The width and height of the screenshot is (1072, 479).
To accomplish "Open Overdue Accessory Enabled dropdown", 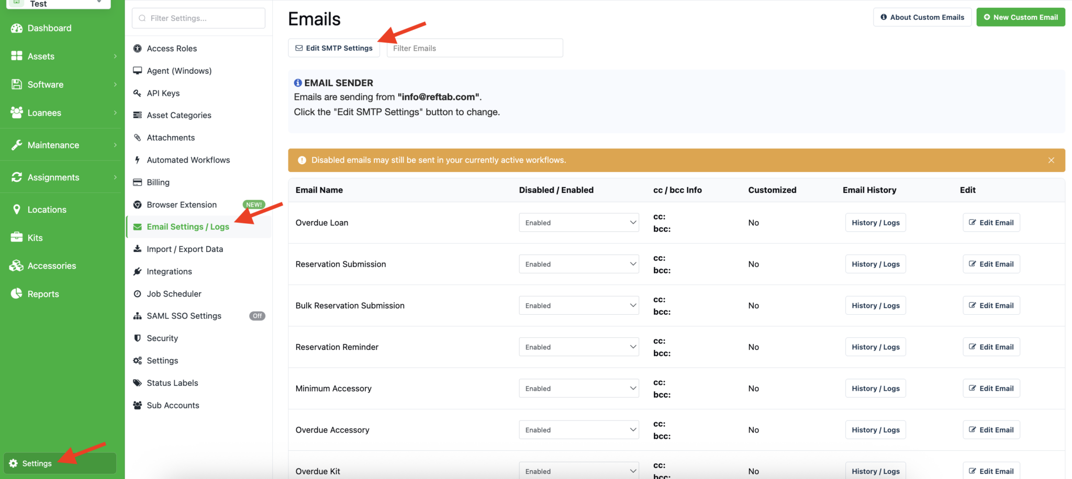I will [x=579, y=430].
